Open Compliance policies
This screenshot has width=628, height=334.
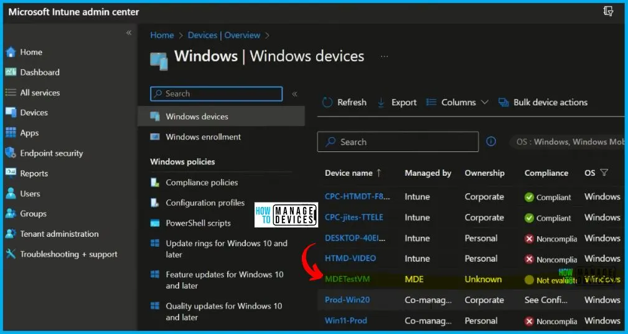click(202, 183)
